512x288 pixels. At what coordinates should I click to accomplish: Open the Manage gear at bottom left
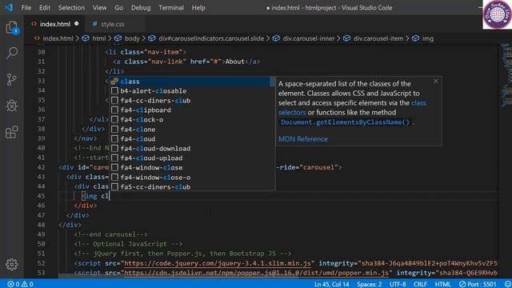click(12, 264)
